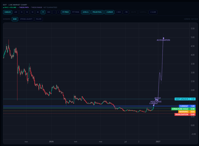
Task: Enable Fit Thesis scaling
Action: pos(76,12)
